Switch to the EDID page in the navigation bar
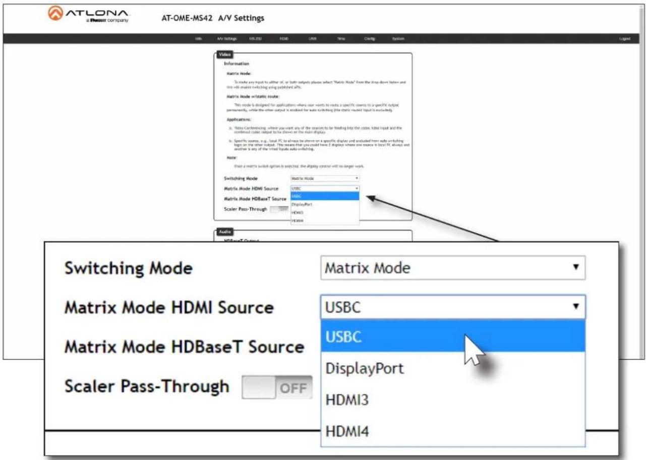 point(283,39)
